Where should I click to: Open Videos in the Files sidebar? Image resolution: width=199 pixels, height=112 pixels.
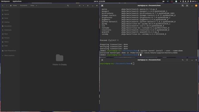pyautogui.click(x=10, y=42)
